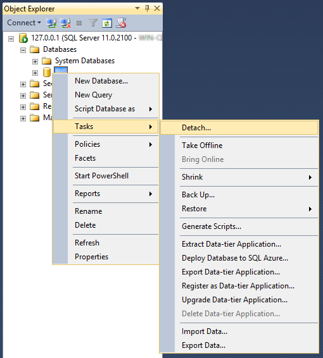Click the System Databases folder icon
Screen dimensions: 323x358
(47, 61)
